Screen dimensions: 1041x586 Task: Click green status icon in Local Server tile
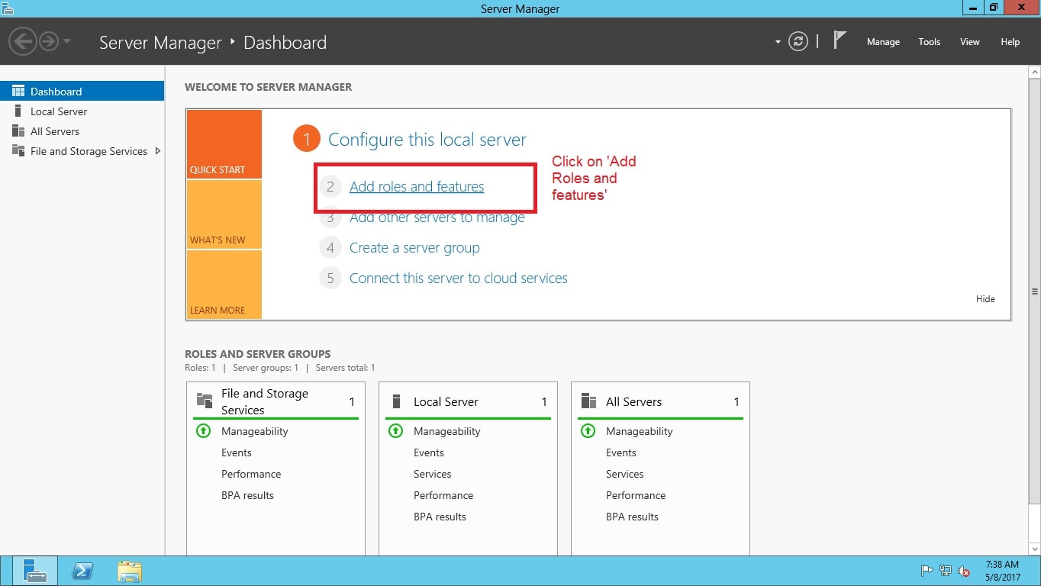(x=395, y=431)
